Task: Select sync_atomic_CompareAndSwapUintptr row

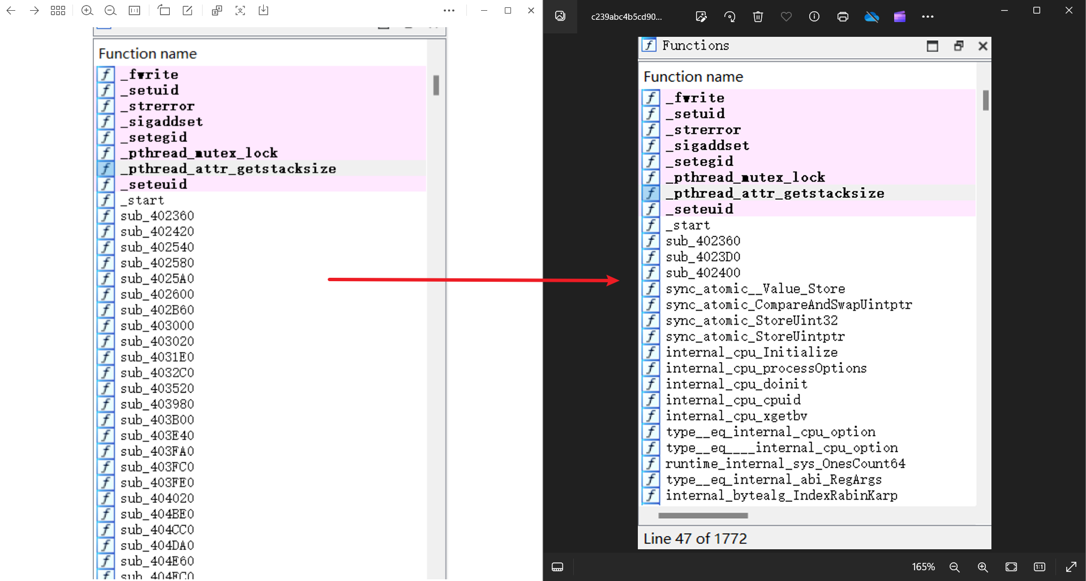Action: (x=789, y=304)
